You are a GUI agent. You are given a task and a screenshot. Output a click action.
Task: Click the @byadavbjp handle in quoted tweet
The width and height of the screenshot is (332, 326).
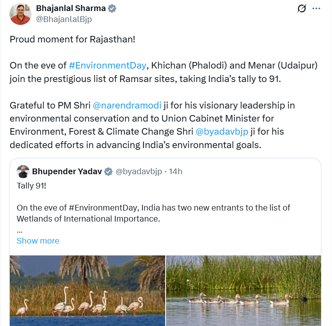pyautogui.click(x=139, y=171)
